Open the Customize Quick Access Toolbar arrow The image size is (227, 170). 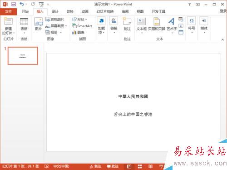pyautogui.click(x=48, y=5)
